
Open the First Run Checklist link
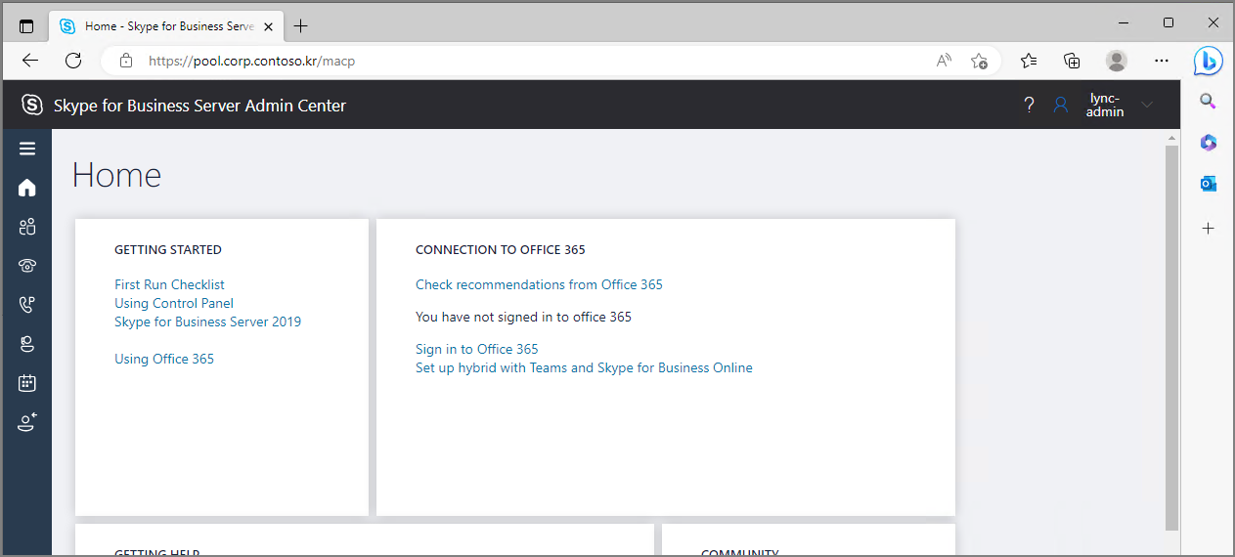(169, 284)
